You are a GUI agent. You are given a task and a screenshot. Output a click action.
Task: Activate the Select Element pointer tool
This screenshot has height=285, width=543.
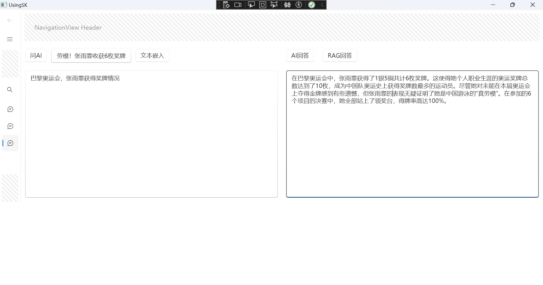pos(251,5)
